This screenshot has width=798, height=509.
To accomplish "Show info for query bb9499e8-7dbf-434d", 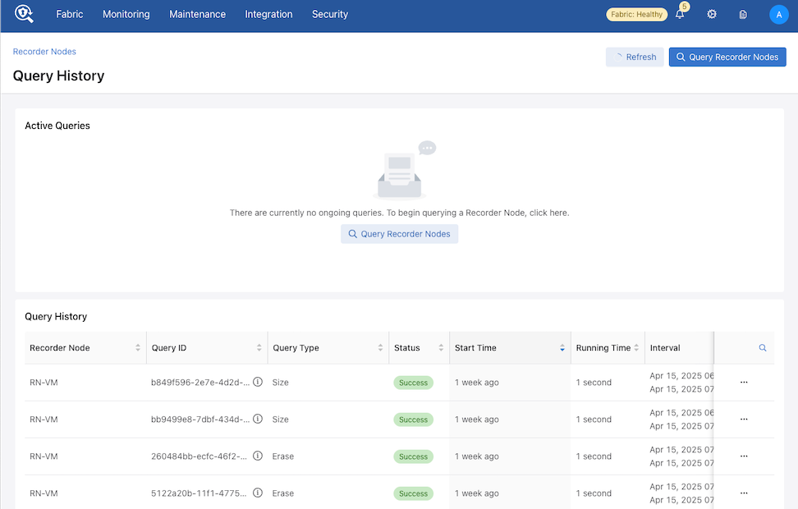I will click(x=258, y=419).
